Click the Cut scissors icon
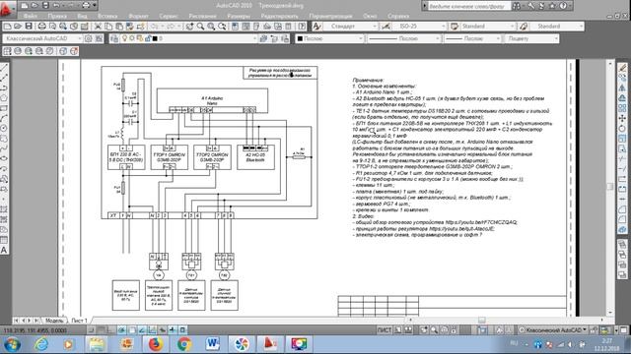This screenshot has width=631, height=354. point(98,27)
